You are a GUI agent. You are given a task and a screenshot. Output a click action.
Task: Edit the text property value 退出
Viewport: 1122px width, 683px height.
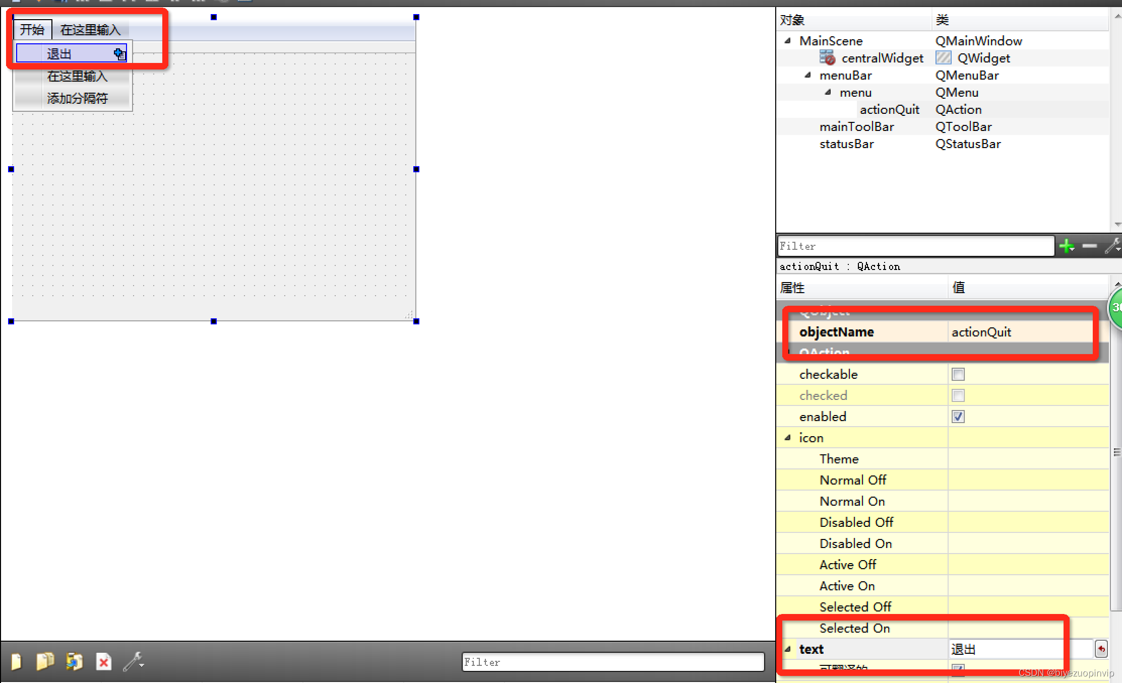coord(1020,649)
